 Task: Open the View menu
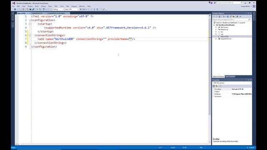point(24,6)
